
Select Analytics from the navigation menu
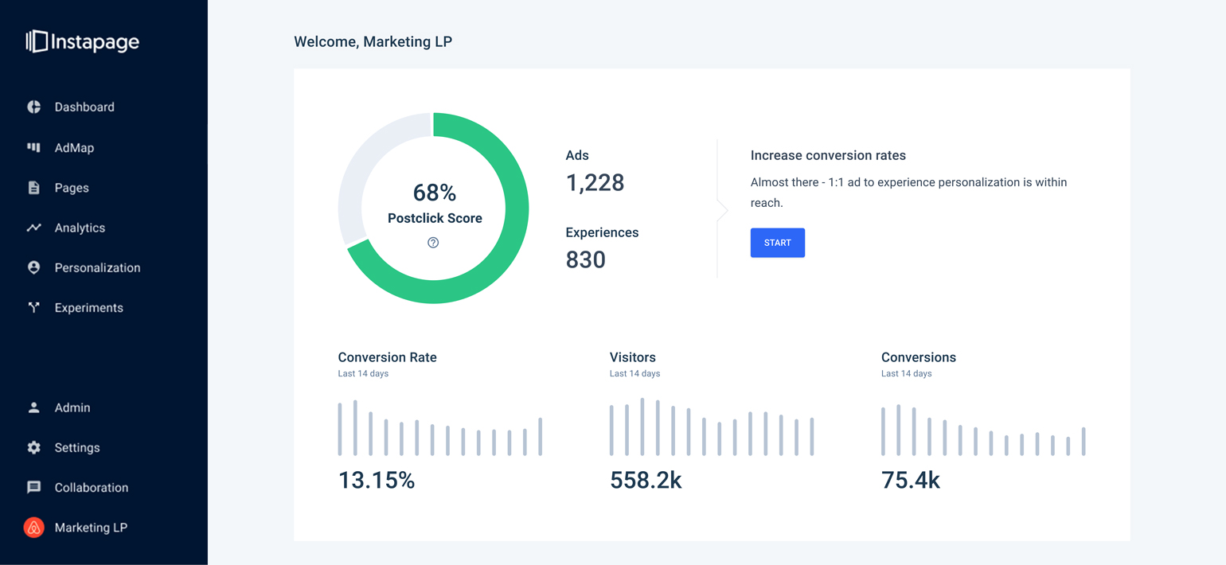coord(79,228)
